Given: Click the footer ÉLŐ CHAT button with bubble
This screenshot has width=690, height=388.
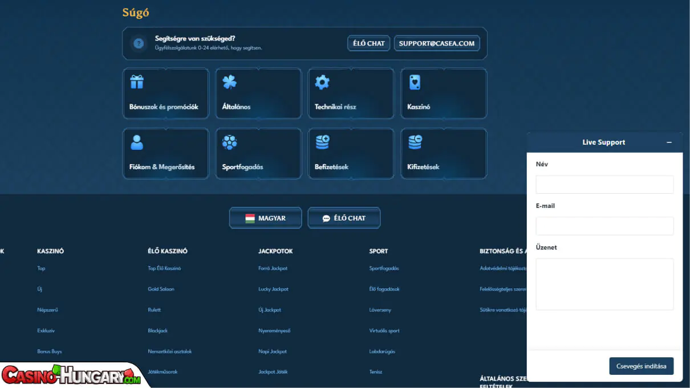Looking at the screenshot, I should tap(344, 218).
